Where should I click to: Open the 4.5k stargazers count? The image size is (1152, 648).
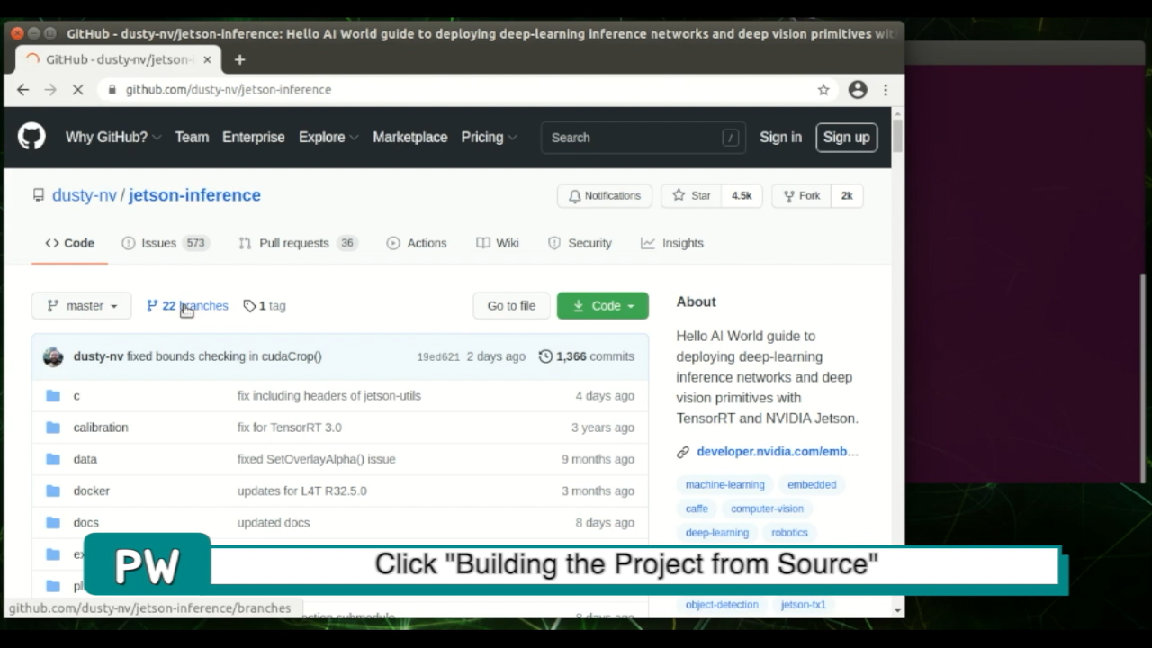(742, 195)
